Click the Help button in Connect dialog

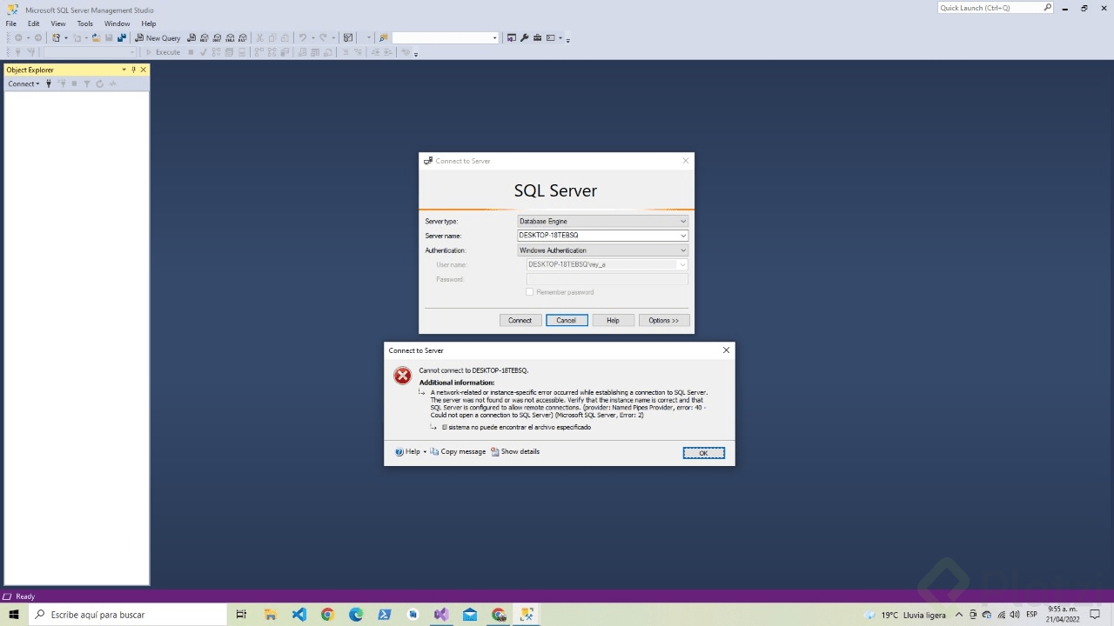pos(613,321)
